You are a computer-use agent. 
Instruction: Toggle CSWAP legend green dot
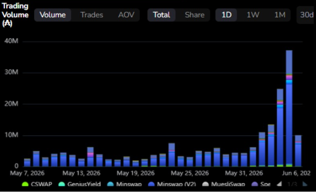pyautogui.click(x=25, y=184)
